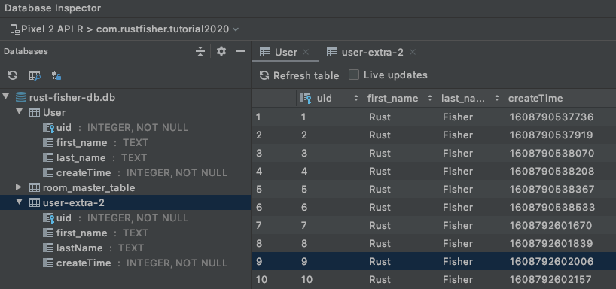Screen dimensions: 616x289
Task: Sort by uid column arrows
Action: tap(356, 98)
